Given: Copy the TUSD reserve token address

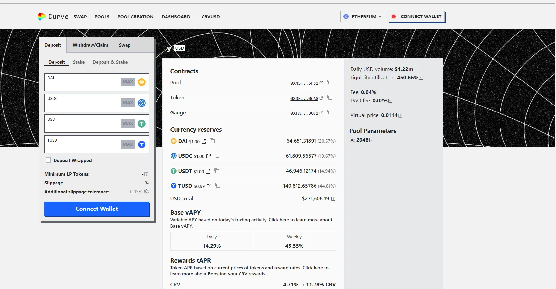Looking at the screenshot, I should [218, 186].
